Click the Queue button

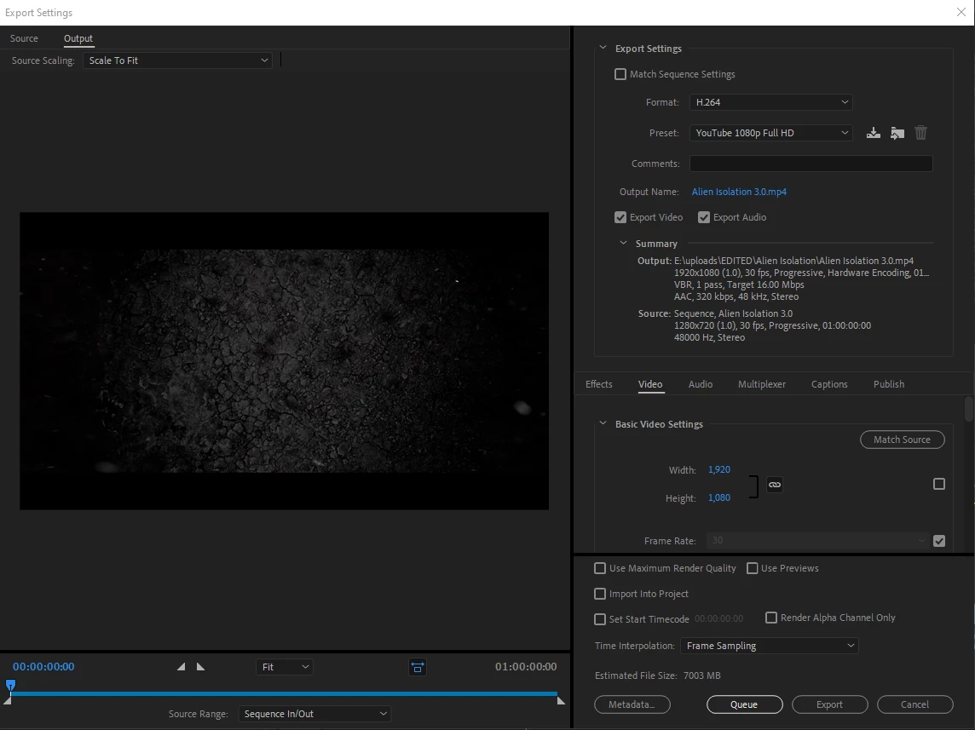click(744, 704)
